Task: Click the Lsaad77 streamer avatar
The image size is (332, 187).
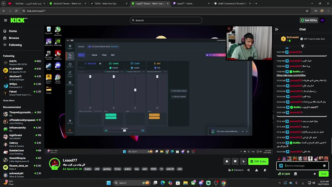Action: tap(55, 164)
